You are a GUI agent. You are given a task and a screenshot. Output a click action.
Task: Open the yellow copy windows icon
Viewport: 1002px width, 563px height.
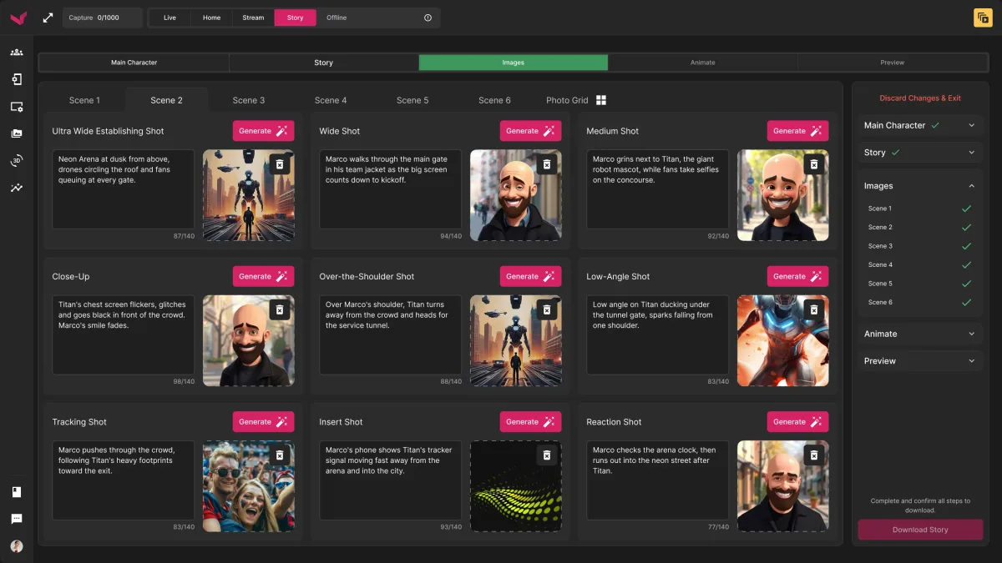983,18
